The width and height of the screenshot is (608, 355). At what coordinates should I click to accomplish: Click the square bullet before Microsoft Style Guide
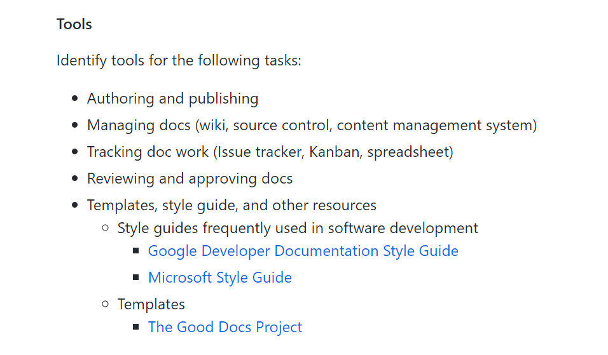[136, 278]
